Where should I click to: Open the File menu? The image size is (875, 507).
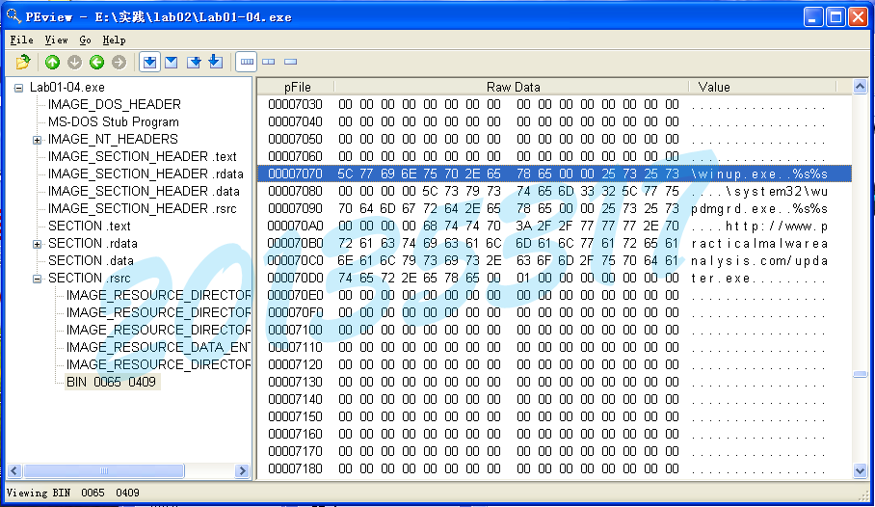(21, 40)
